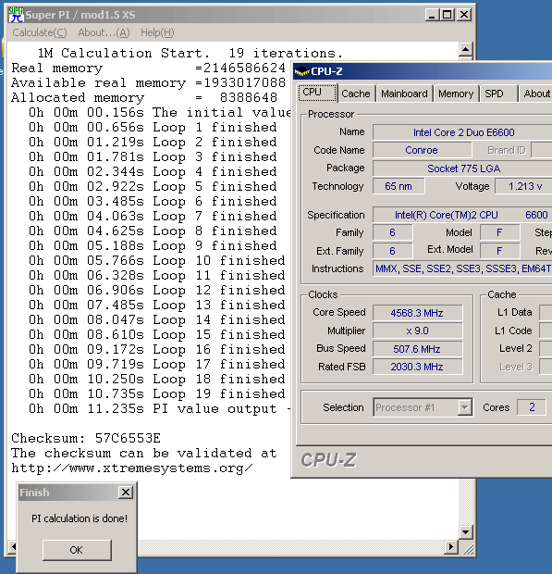The width and height of the screenshot is (552, 574).
Task: Click the Loop 10 finished line
Action: point(157,261)
